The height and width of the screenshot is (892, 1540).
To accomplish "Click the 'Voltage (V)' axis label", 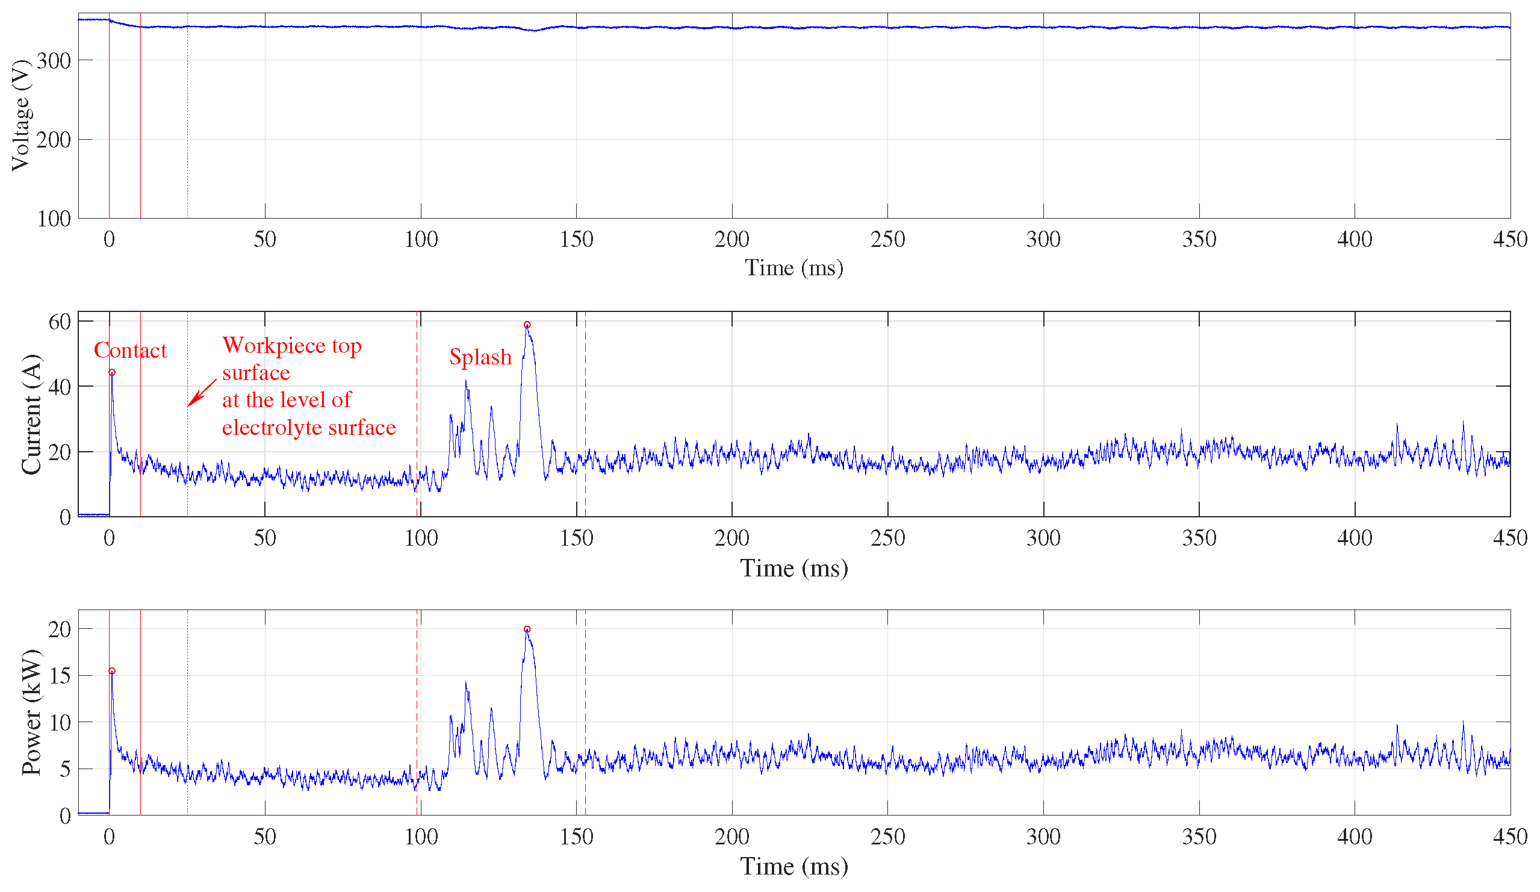I will 21,116.
